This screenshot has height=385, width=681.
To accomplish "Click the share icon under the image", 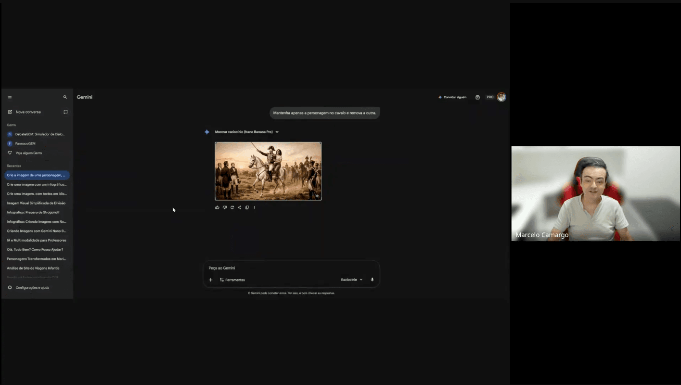I will [239, 207].
